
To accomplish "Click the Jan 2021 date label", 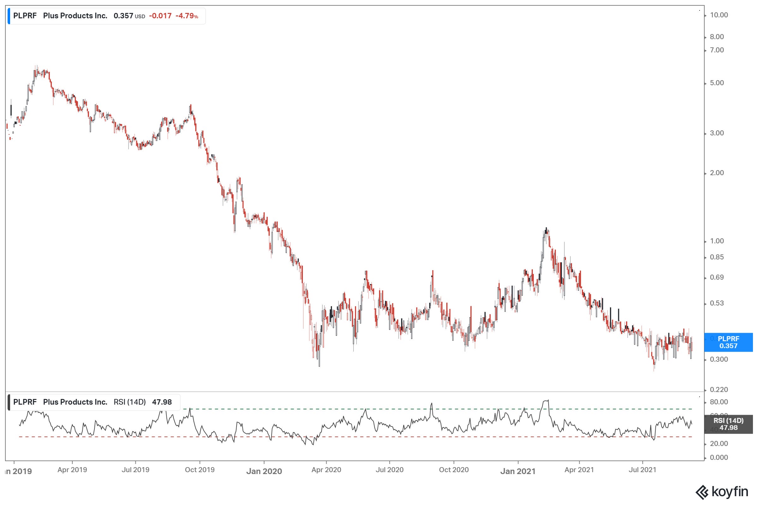I will pos(518,471).
